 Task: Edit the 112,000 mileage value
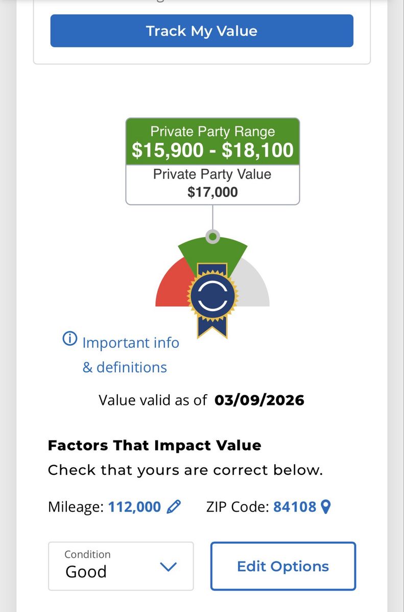[134, 507]
